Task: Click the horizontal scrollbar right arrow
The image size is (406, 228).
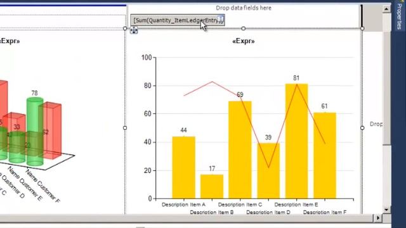Action: (x=378, y=218)
